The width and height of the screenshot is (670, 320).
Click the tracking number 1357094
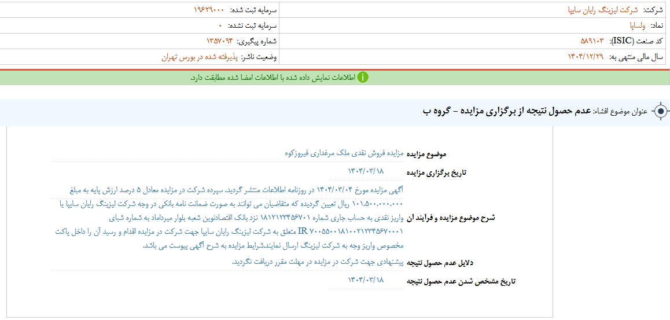pyautogui.click(x=219, y=41)
